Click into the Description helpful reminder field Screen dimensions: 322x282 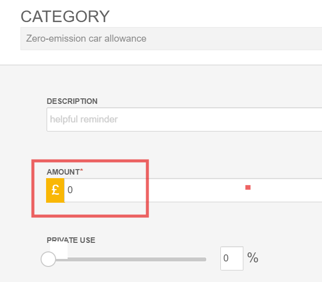point(184,119)
